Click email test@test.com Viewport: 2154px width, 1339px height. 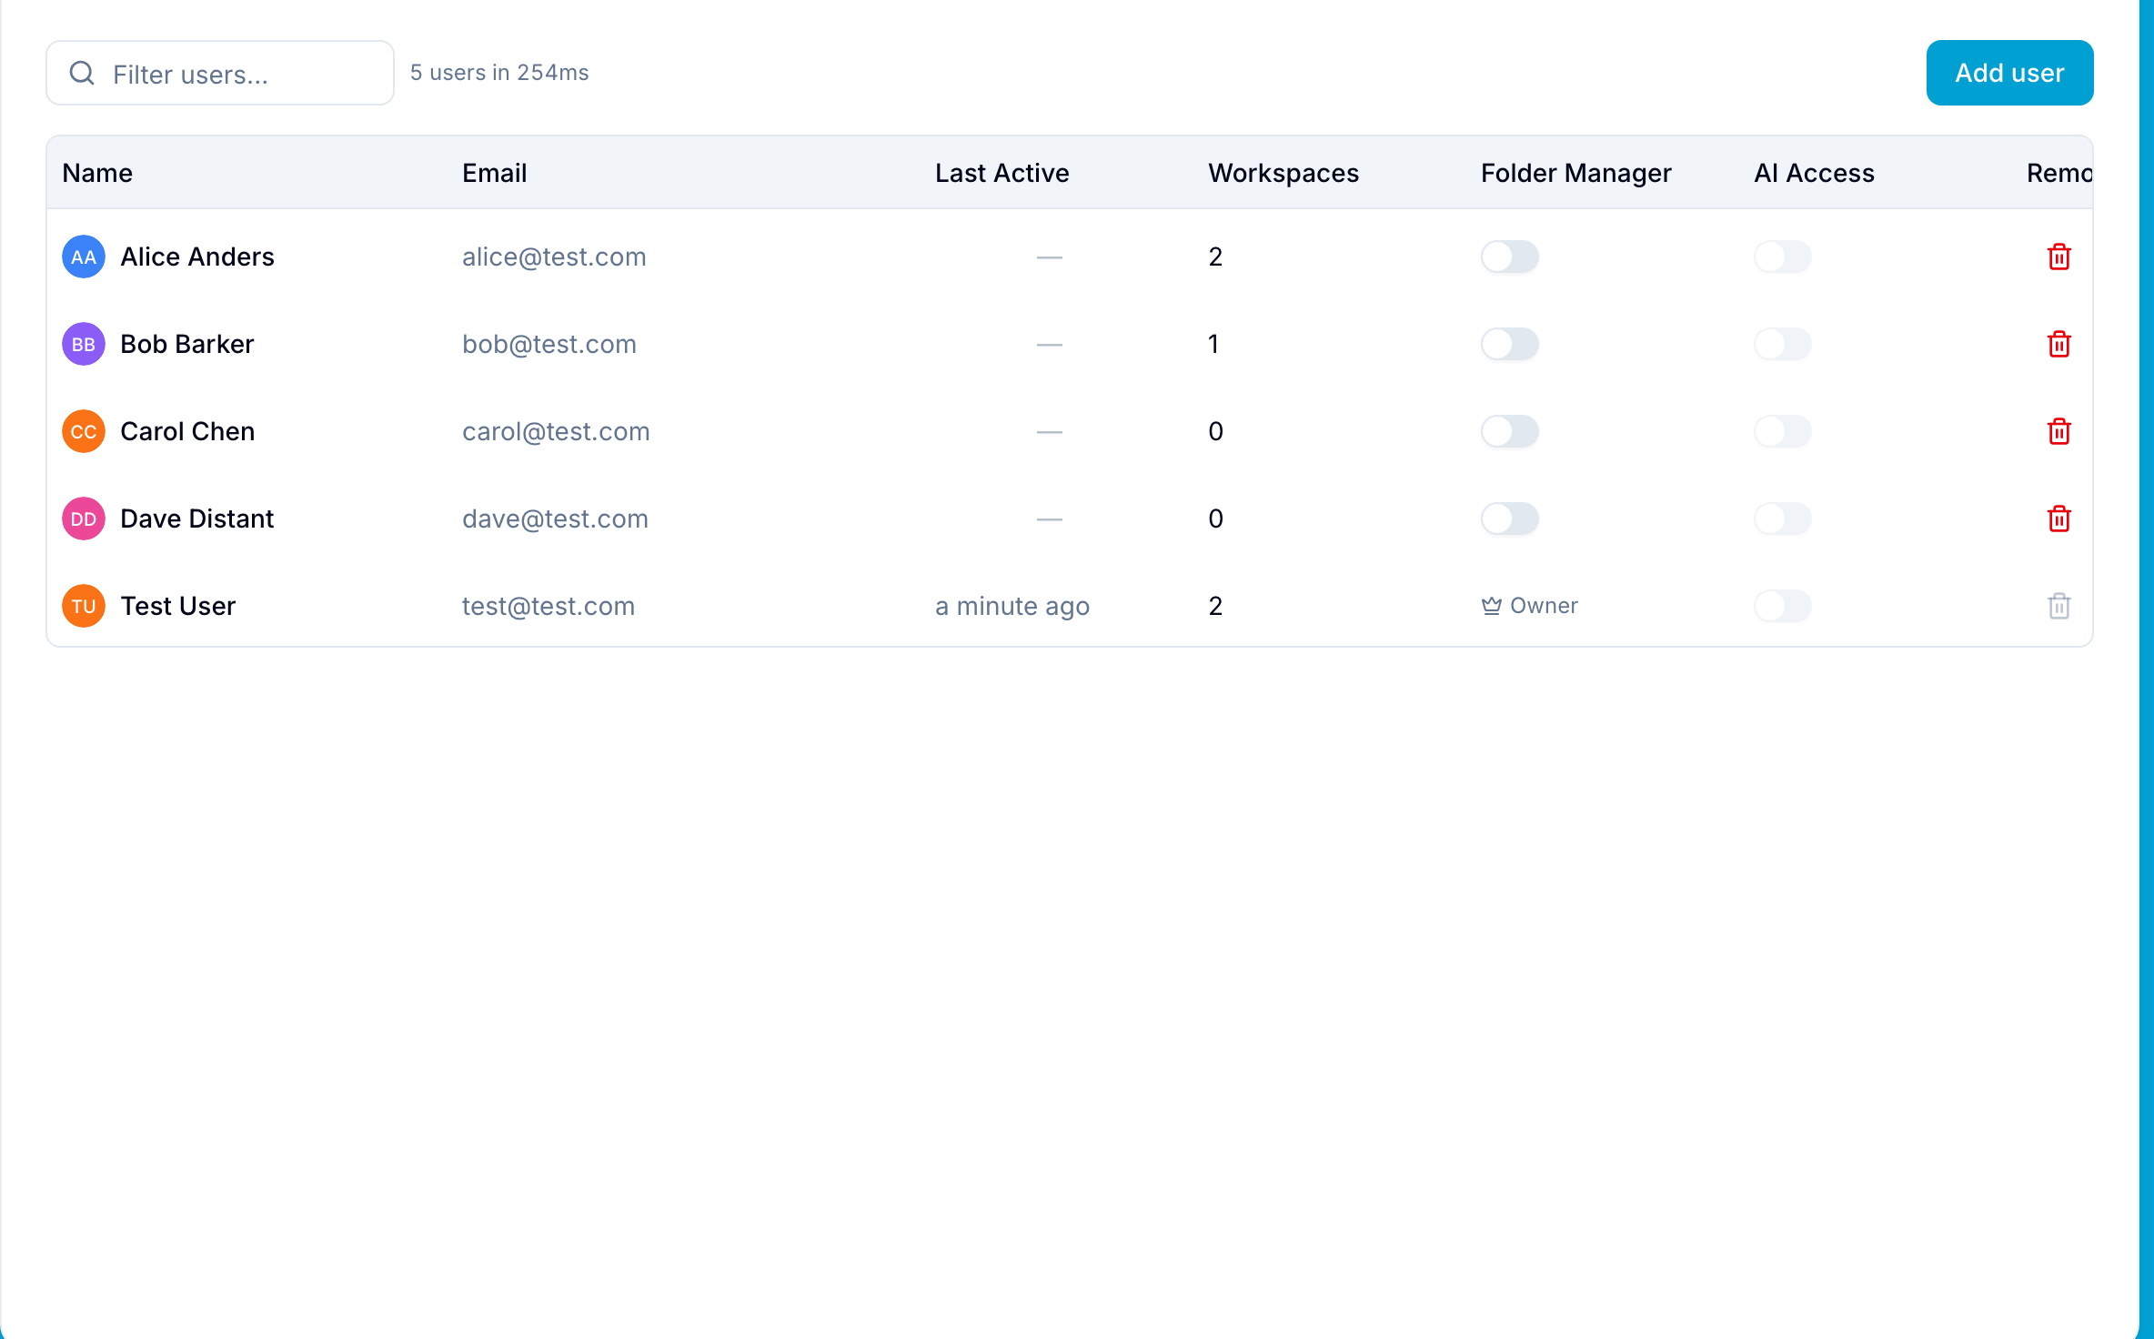coord(549,606)
